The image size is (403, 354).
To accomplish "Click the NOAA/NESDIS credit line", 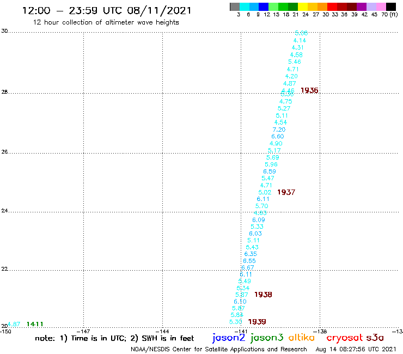I will tap(219, 349).
